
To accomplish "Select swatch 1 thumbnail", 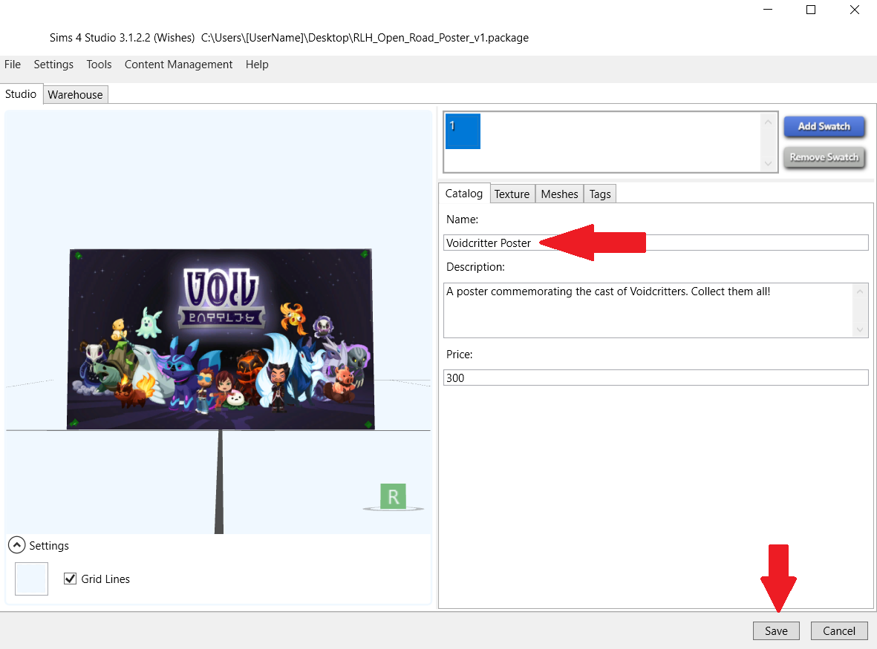I will tap(463, 131).
